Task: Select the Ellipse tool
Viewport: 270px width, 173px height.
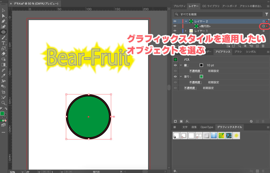Action: point(3,32)
